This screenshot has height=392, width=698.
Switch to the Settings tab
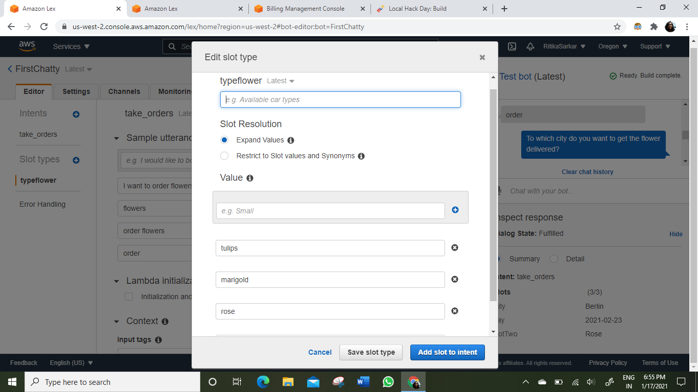[x=76, y=91]
